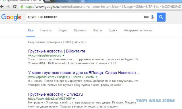Start voice search with the microphone icon
The image size is (182, 109).
152,17
